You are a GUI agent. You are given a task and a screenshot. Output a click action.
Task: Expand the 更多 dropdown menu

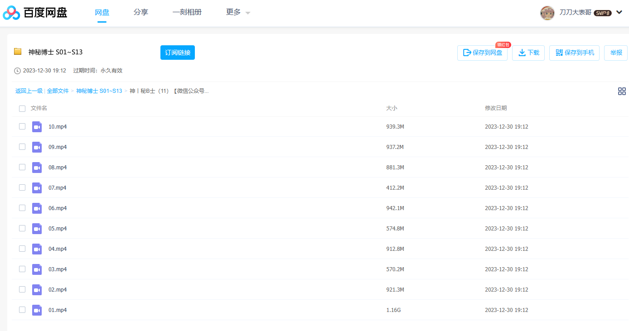[x=238, y=12]
